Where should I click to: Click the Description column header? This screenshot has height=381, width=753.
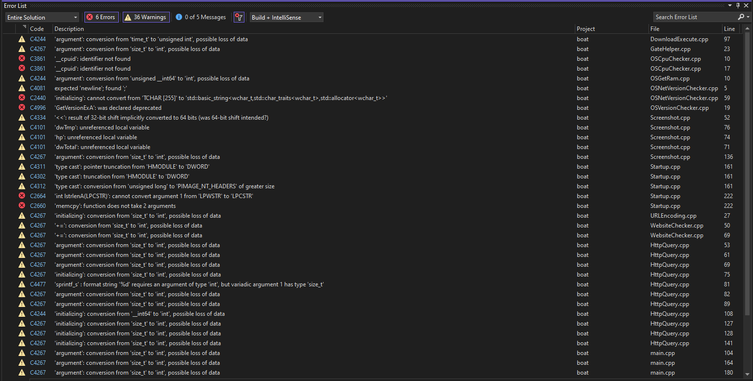tap(69, 28)
